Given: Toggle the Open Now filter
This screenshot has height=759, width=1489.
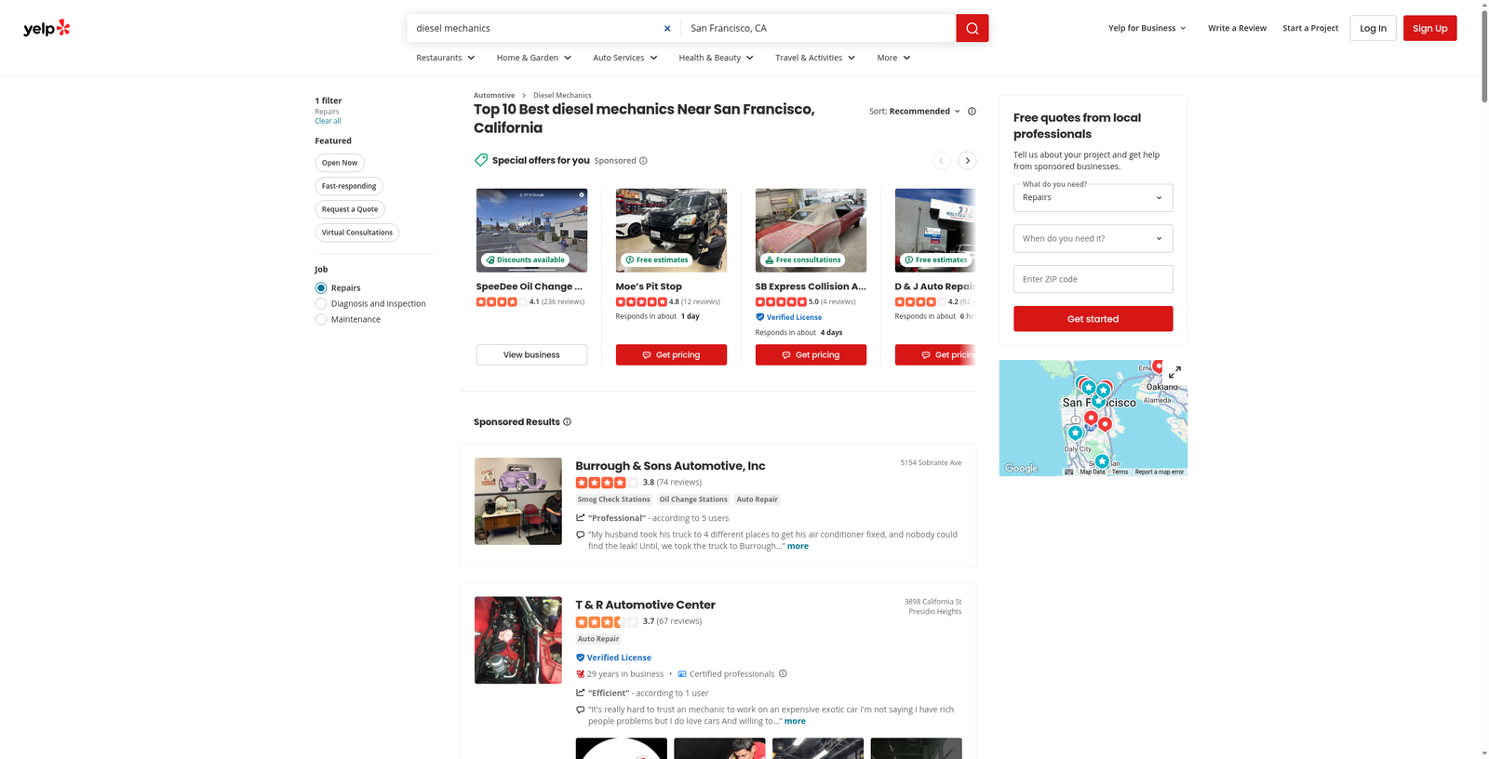Looking at the screenshot, I should coord(340,163).
